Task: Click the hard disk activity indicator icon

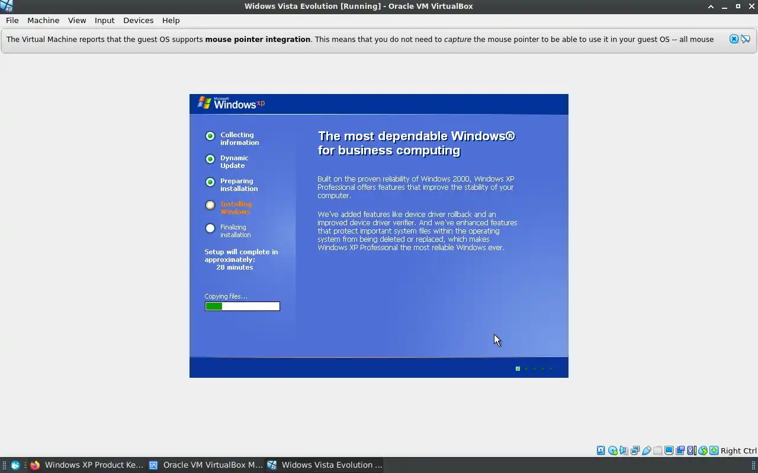Action: click(601, 451)
